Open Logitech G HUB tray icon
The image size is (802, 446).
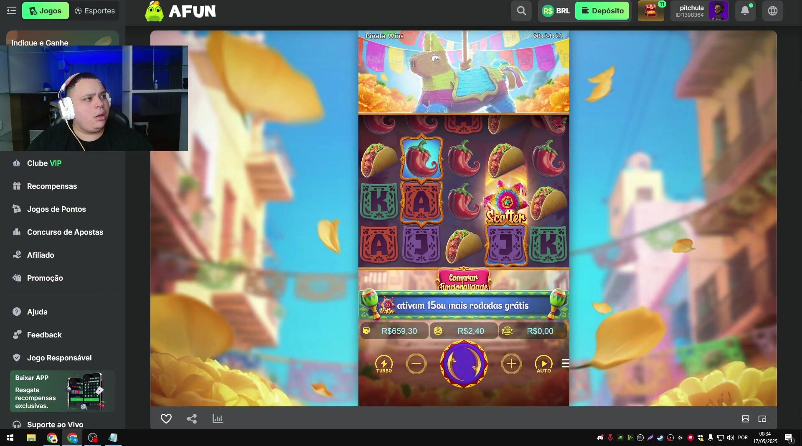[680, 438]
